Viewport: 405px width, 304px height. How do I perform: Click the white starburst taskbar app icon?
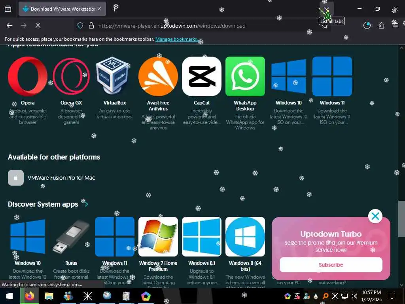[87, 296]
